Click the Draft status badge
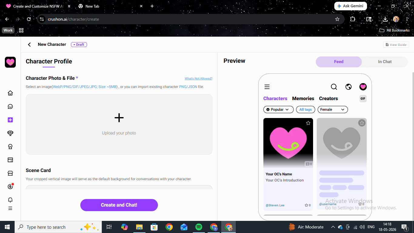 (x=79, y=45)
